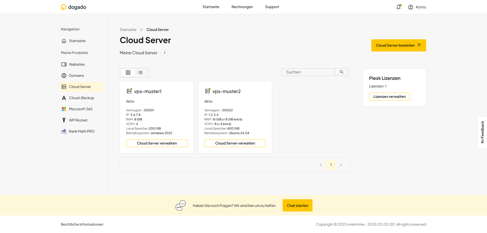
Task: Click Chat starten button
Action: click(298, 205)
